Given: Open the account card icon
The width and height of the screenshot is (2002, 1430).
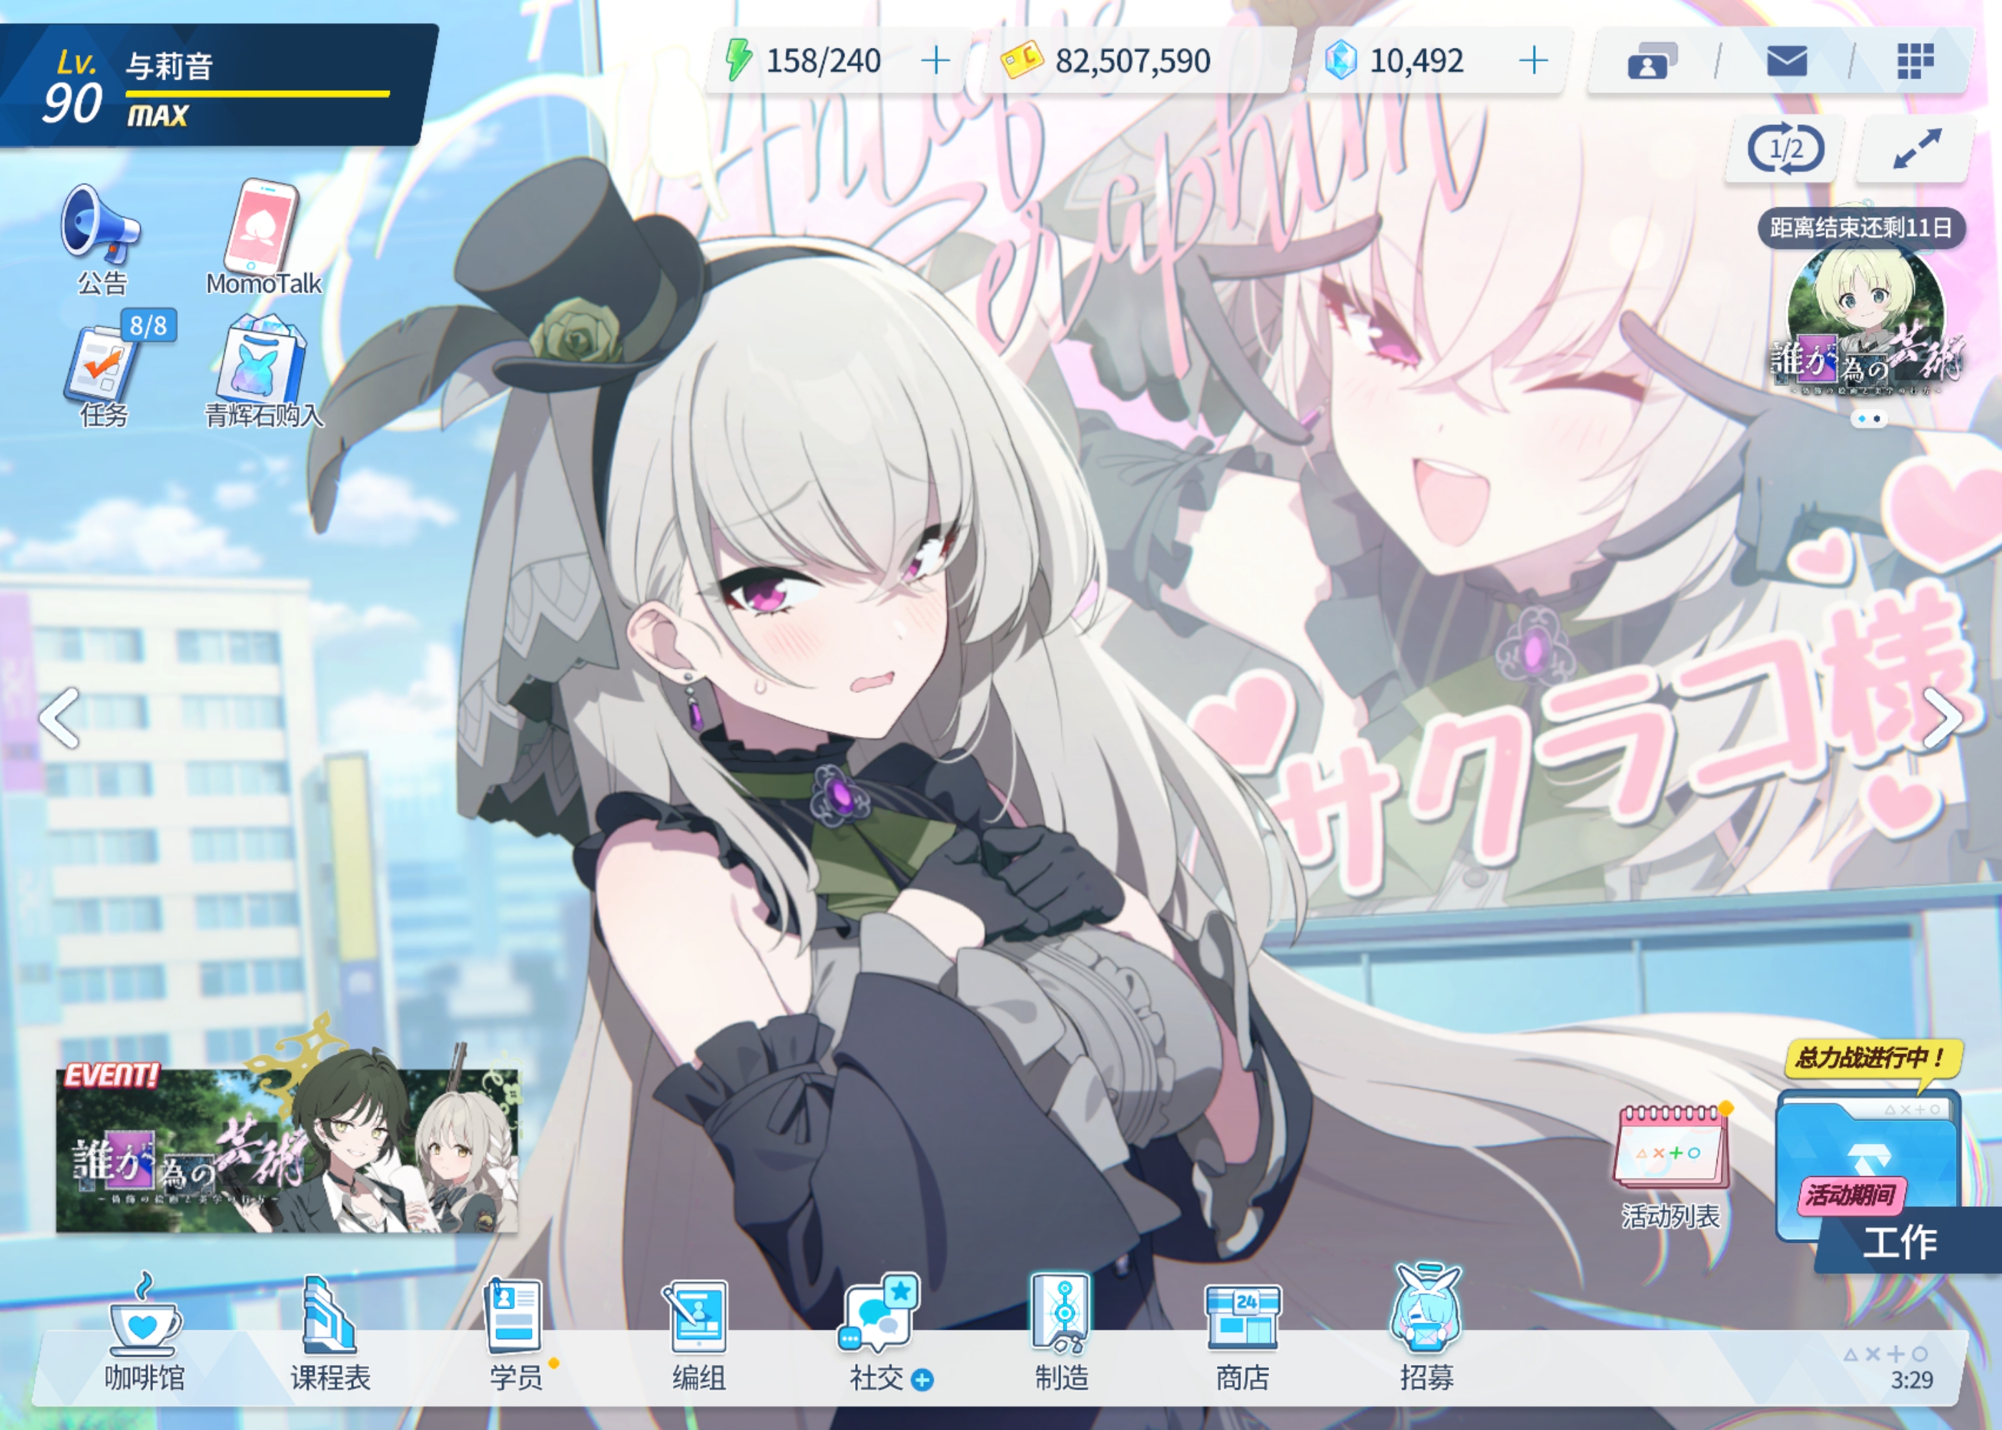Looking at the screenshot, I should click(1651, 61).
